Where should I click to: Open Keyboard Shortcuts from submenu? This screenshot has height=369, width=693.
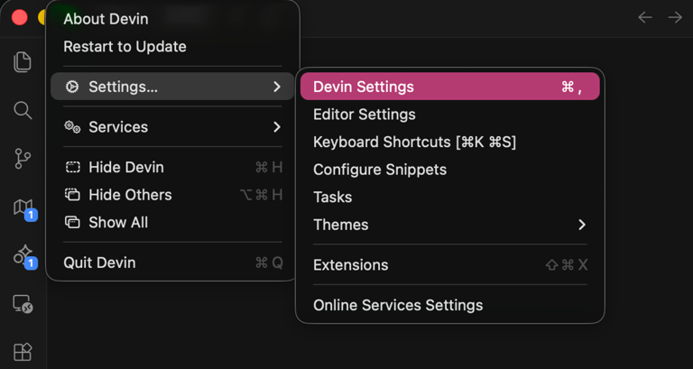pyautogui.click(x=450, y=142)
